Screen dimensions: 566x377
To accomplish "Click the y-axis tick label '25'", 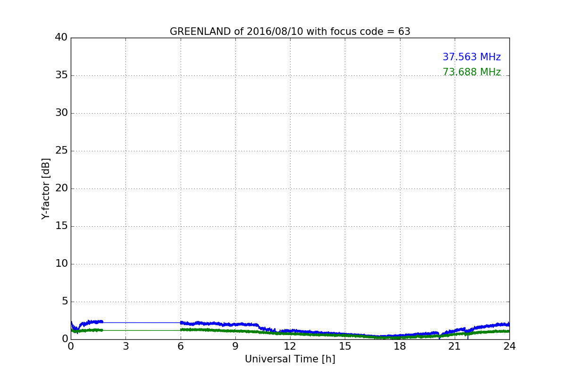I will tap(61, 151).
